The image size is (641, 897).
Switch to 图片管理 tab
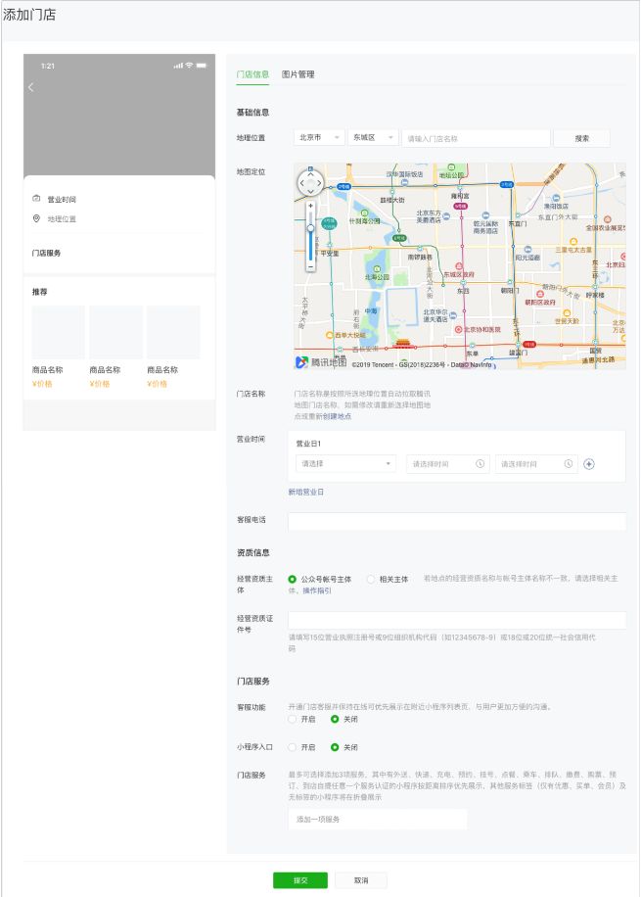coord(298,74)
